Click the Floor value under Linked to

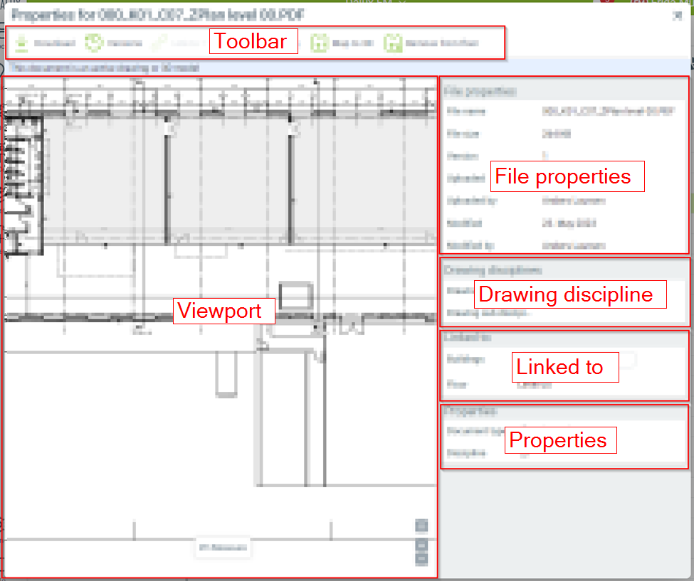point(534,385)
